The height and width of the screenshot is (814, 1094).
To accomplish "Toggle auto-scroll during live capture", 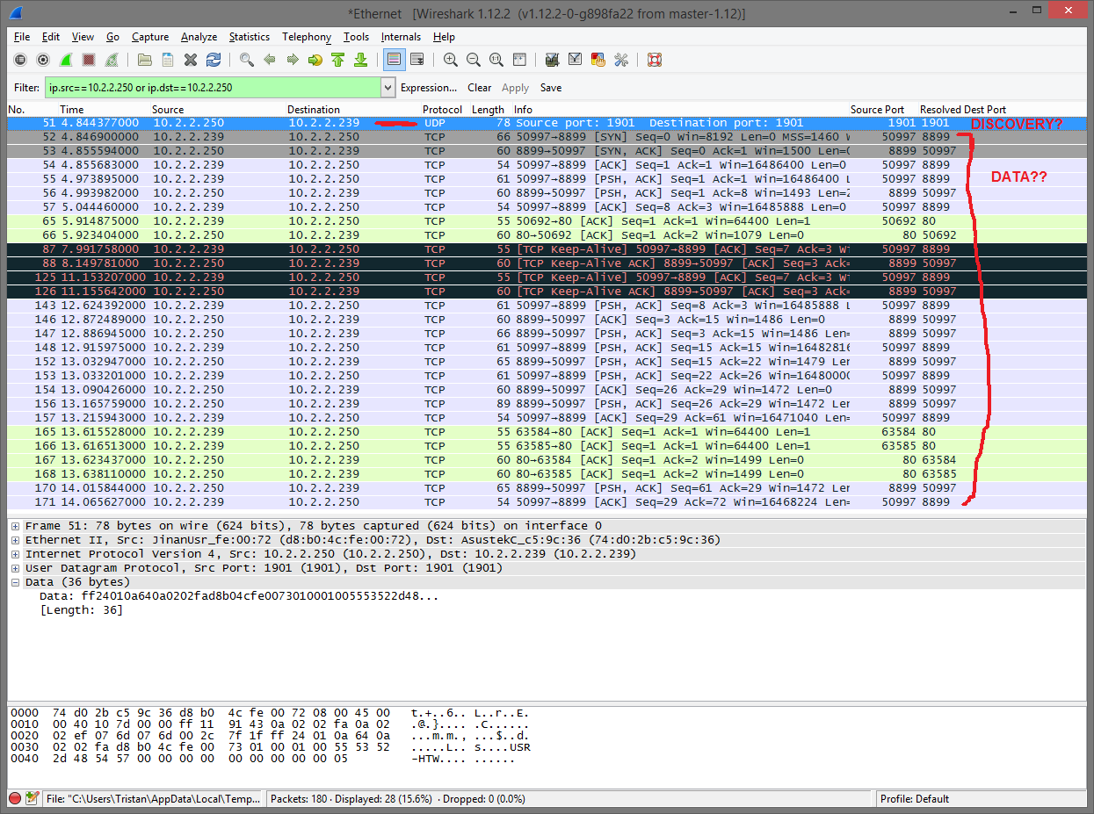I will pos(417,60).
